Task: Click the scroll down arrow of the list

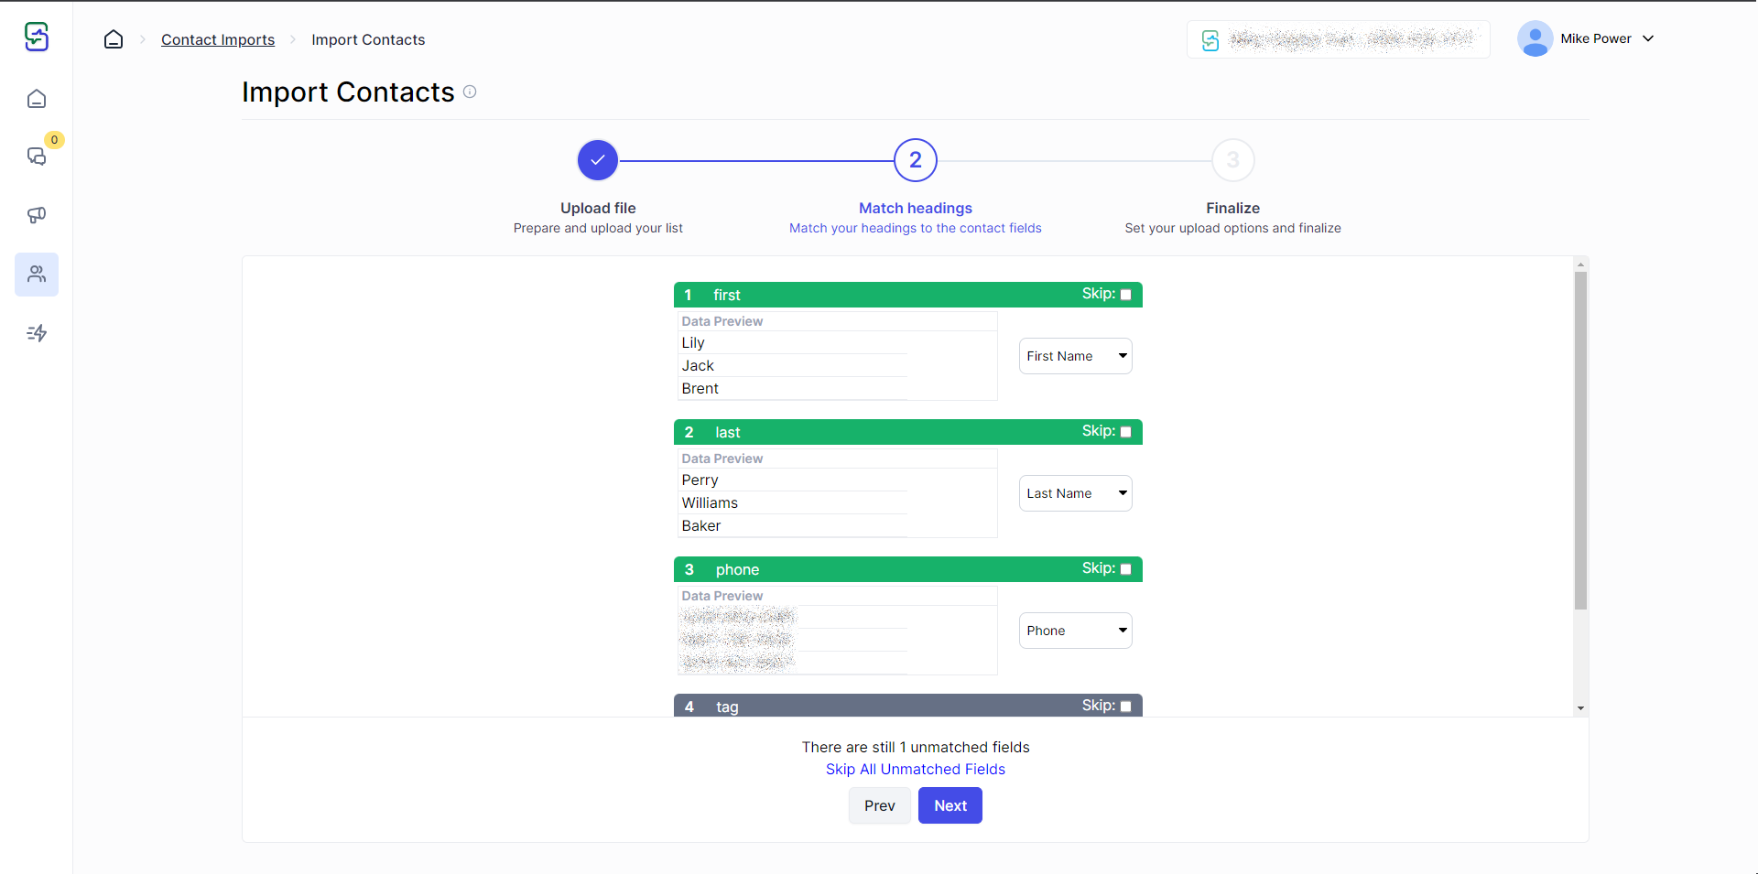Action: click(1580, 708)
